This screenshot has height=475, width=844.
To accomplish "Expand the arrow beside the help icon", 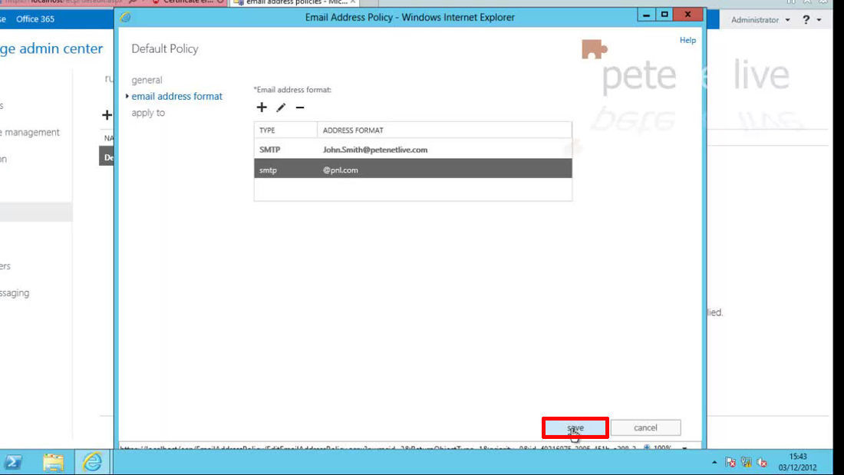I will click(819, 20).
